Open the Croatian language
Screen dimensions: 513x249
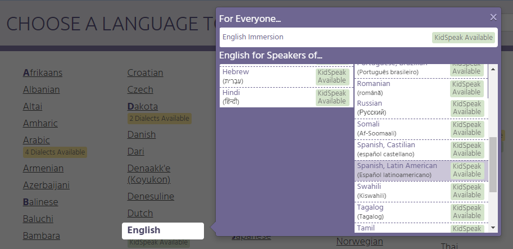[x=146, y=73]
